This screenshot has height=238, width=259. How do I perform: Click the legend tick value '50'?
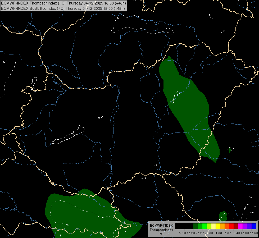click(x=247, y=233)
